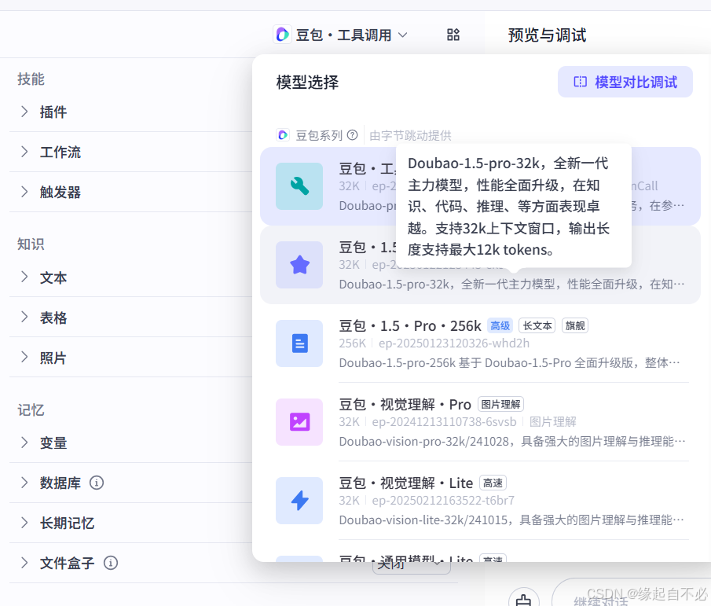This screenshot has height=606, width=711.
Task: Click the Doubao-1.5-pro-32k truncated description row
Action: click(512, 285)
